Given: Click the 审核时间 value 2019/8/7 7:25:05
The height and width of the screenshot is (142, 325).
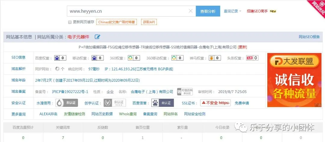Looking at the screenshot, I should pyautogui.click(x=232, y=92).
